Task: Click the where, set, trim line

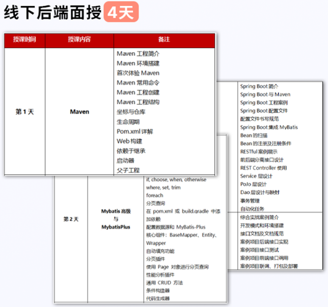Action: 163,188
